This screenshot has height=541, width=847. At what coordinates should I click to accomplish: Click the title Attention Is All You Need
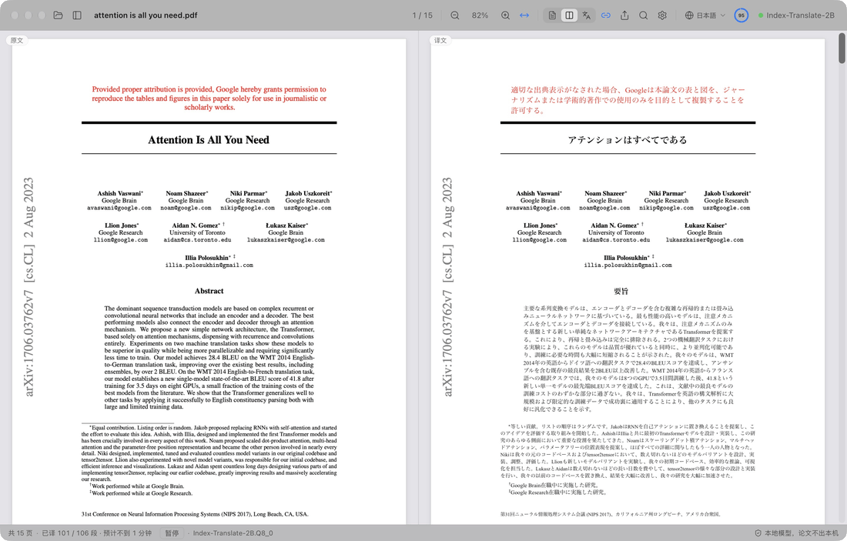[x=209, y=140]
